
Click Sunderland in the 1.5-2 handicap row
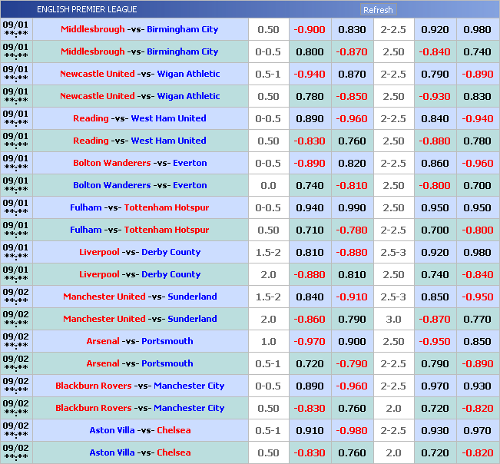pyautogui.click(x=192, y=297)
